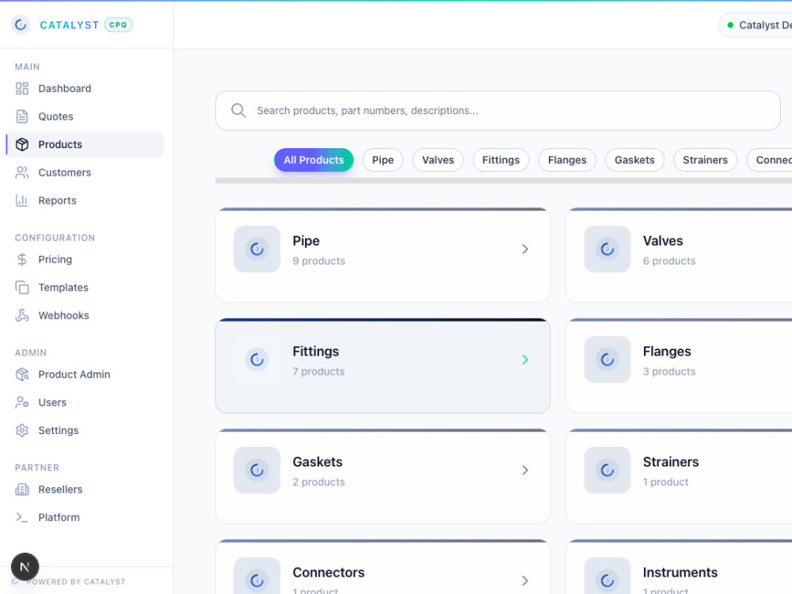This screenshot has height=594, width=792.
Task: Open Product Admin page
Action: [85, 375]
